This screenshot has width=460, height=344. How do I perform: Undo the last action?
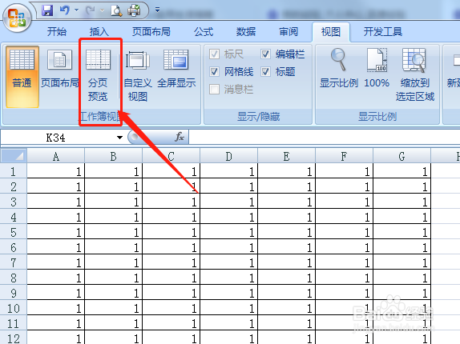point(65,10)
